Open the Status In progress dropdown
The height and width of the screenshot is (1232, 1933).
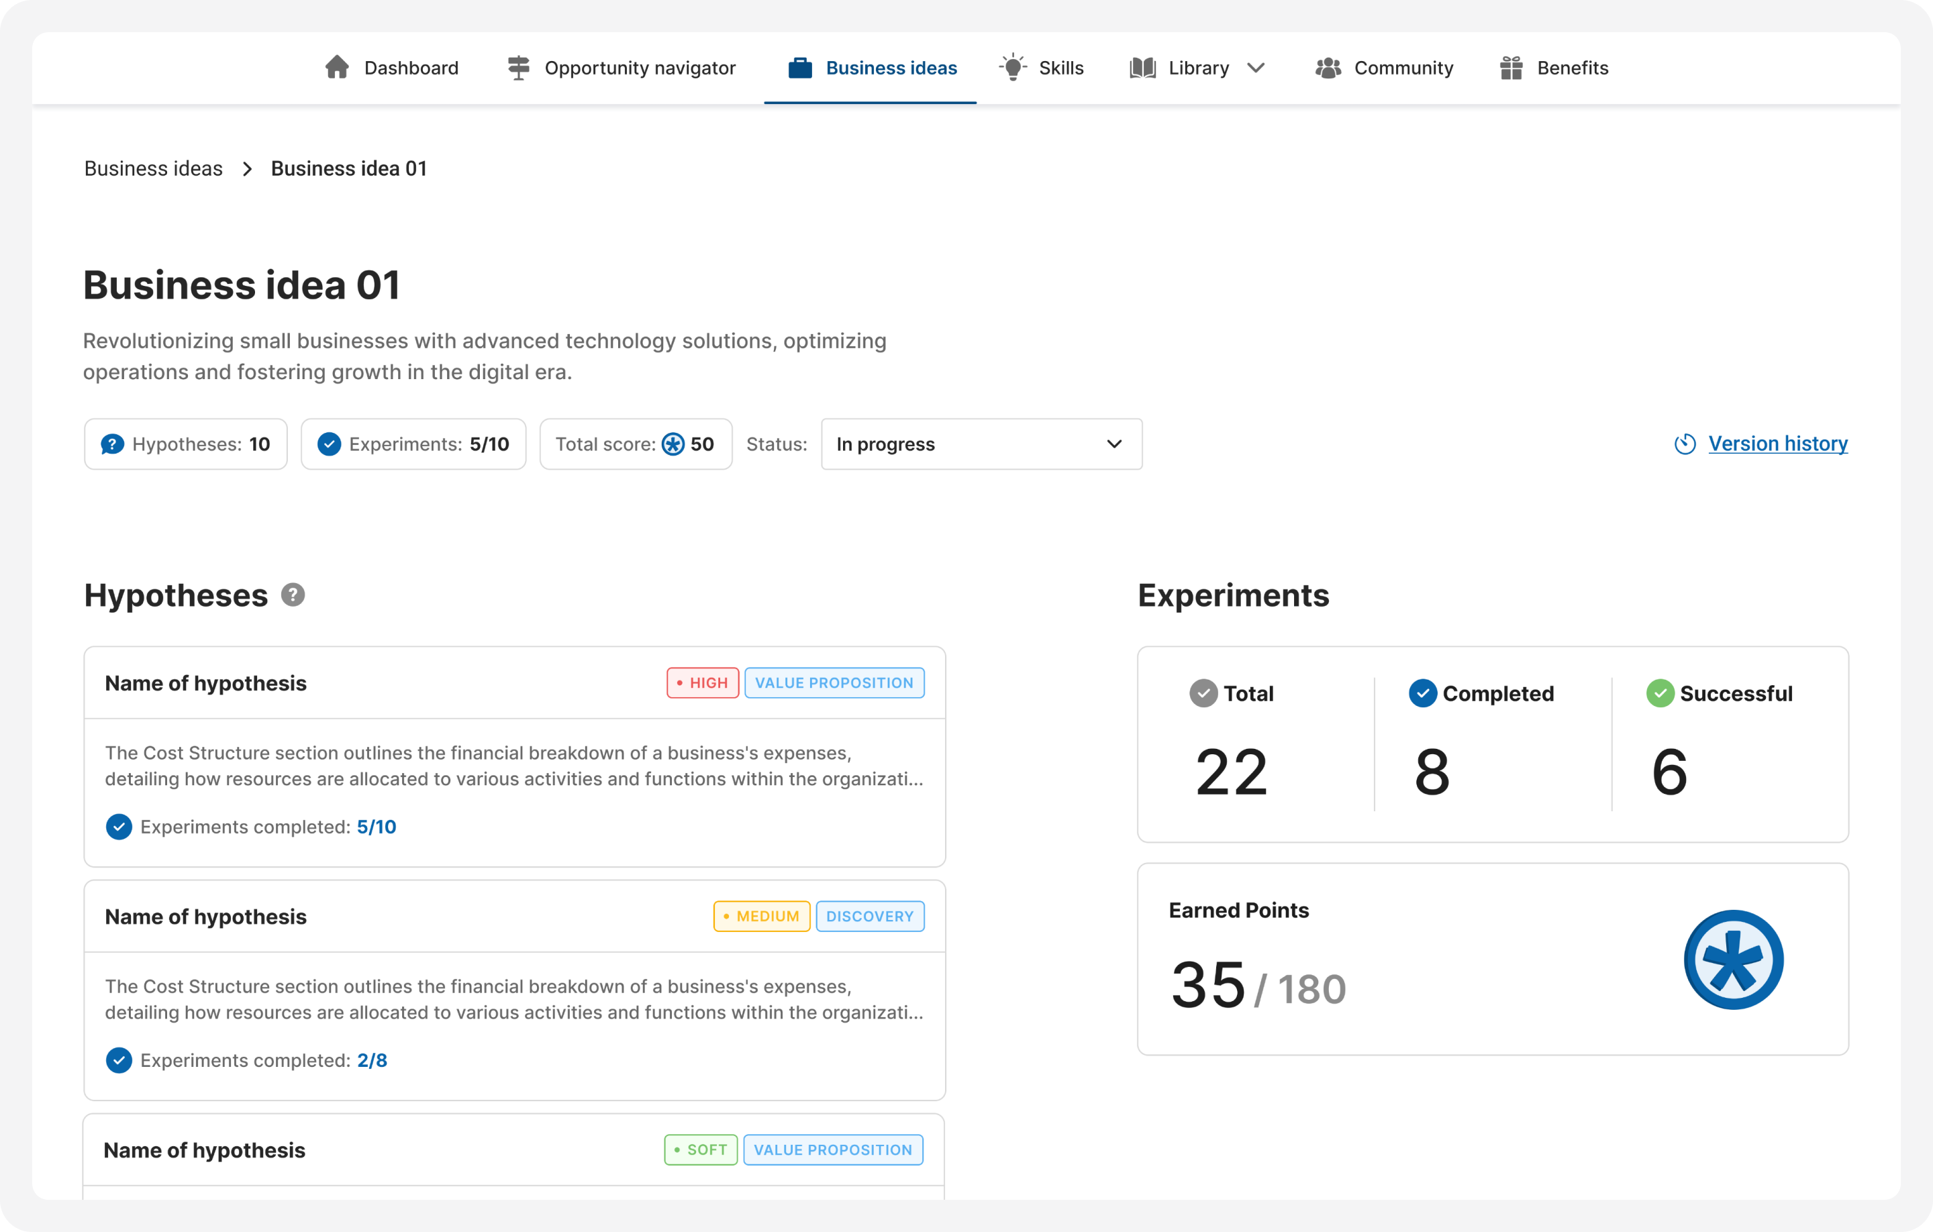tap(981, 444)
